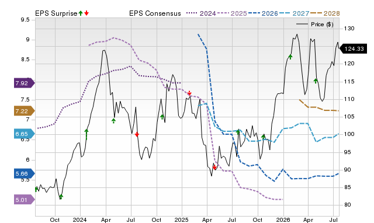This screenshot has height=223, width=374.
Task: Click the red down arrow in the EPS Surprise legend
Action: (x=86, y=13)
